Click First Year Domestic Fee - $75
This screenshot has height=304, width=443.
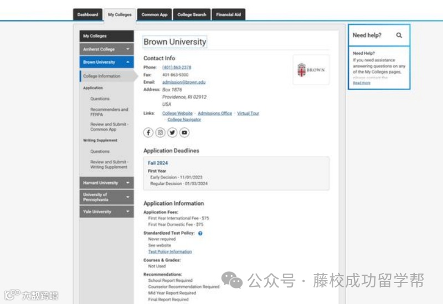(x=176, y=224)
